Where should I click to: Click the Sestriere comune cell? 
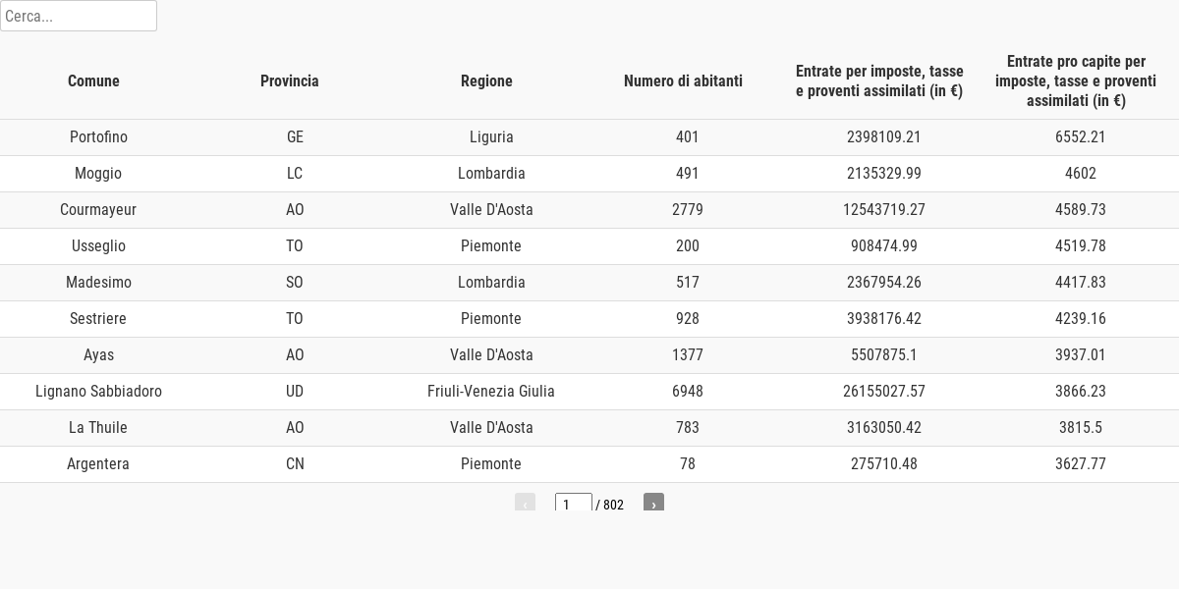tap(98, 319)
